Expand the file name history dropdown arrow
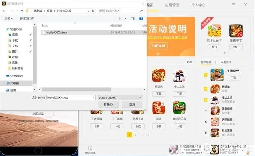Screen dimensions: 255x156 [x=93, y=97]
